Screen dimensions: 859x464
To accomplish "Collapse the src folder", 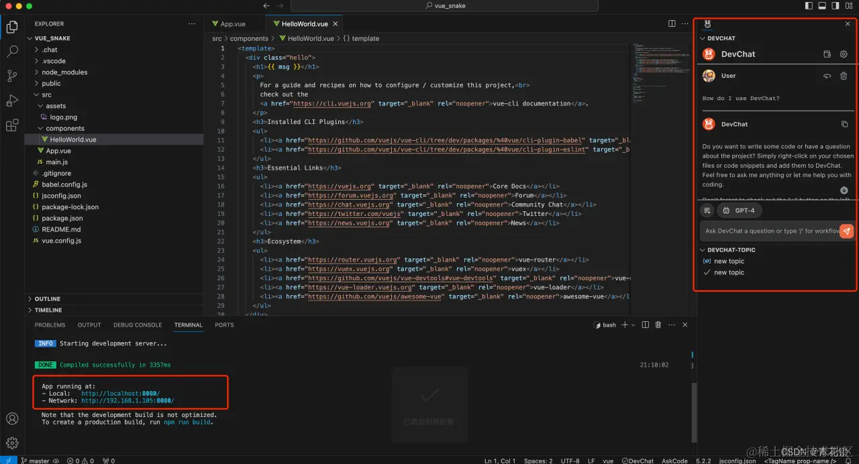I will 114,95.
